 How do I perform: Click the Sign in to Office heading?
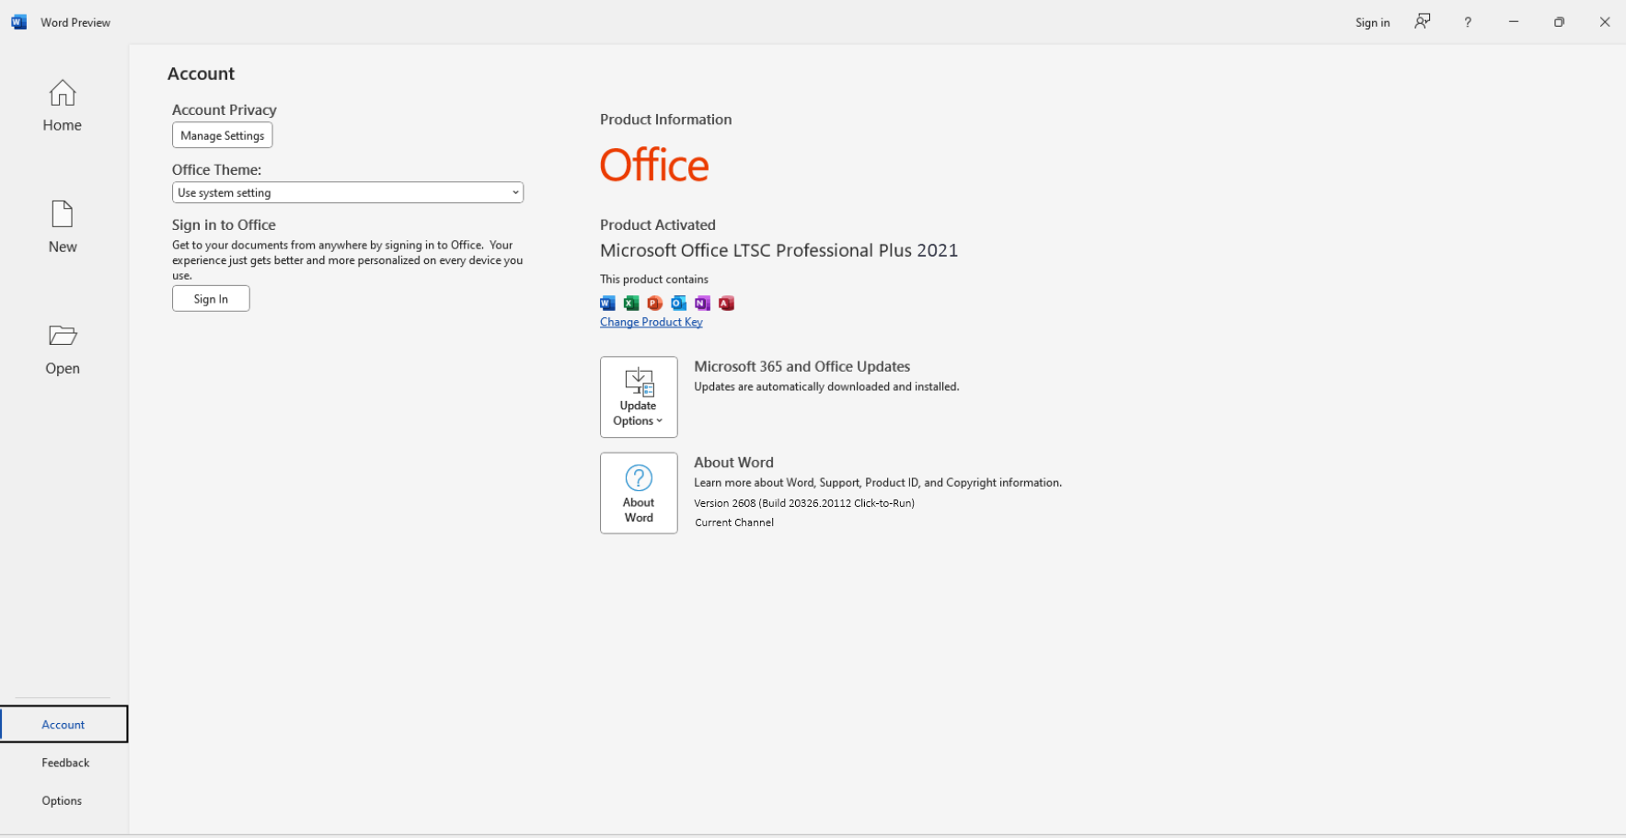click(224, 224)
